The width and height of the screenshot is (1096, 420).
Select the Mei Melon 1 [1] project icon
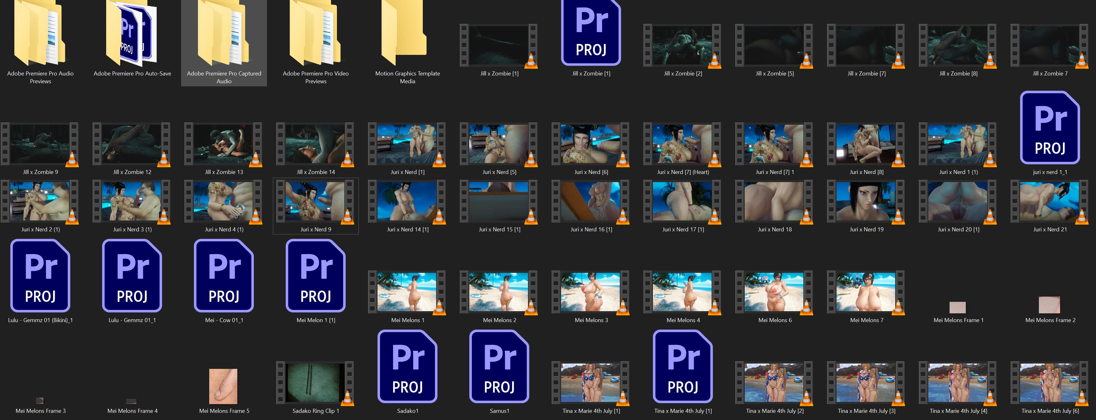316,276
